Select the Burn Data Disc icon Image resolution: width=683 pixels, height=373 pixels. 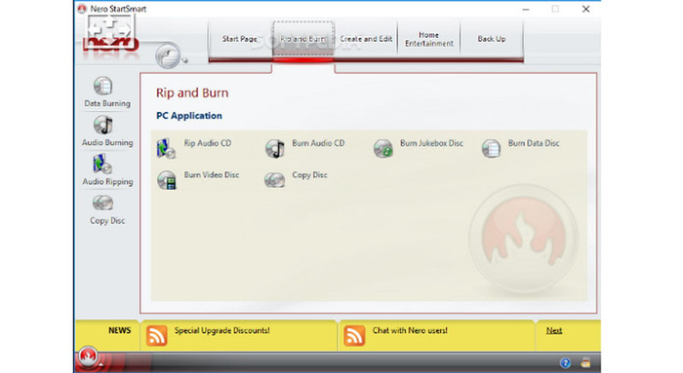pyautogui.click(x=491, y=149)
